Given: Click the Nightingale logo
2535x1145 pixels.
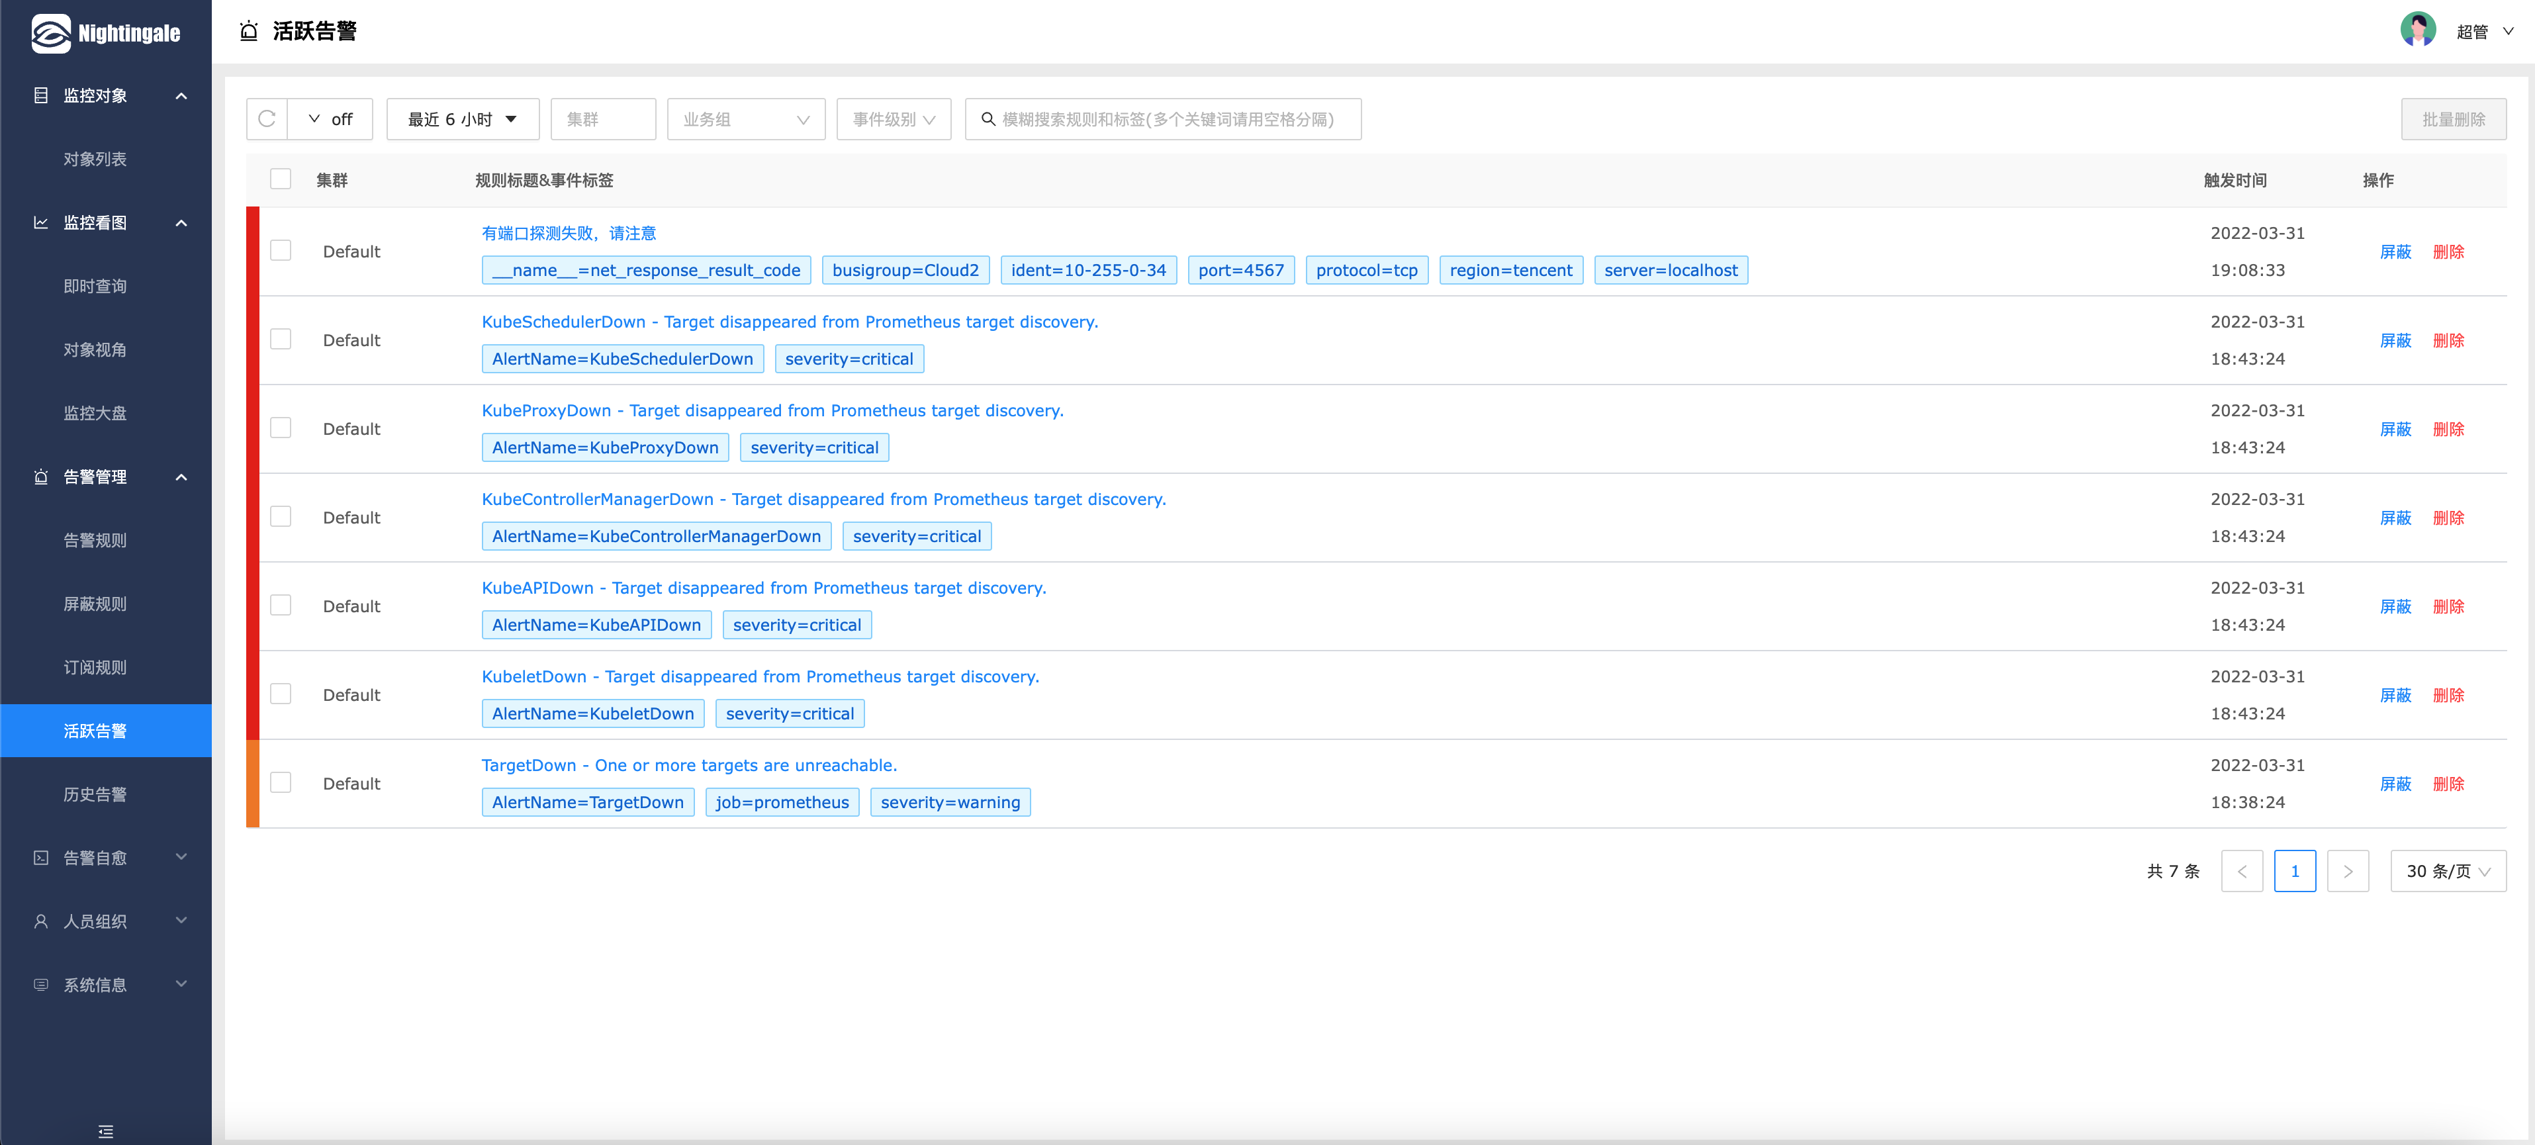Looking at the screenshot, I should click(105, 34).
